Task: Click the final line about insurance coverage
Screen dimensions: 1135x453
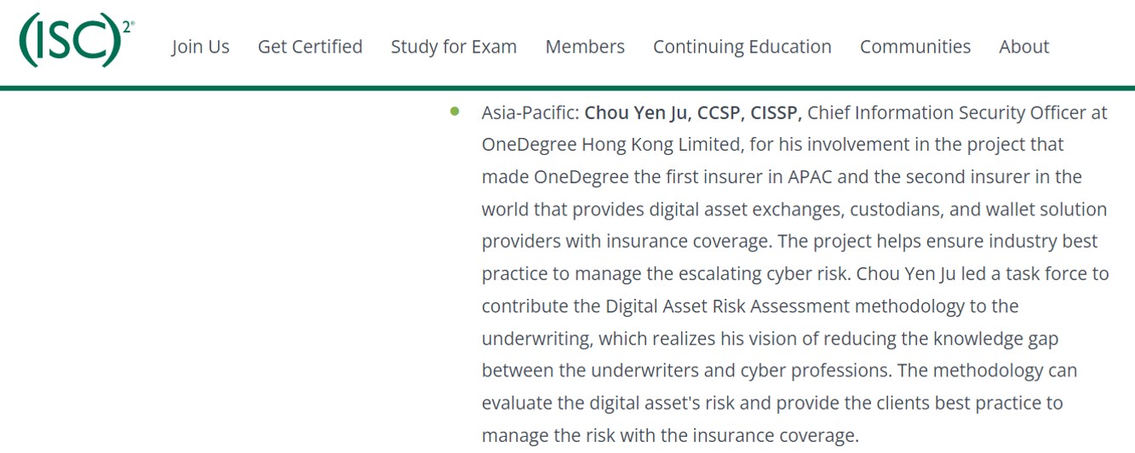Action: click(x=670, y=436)
